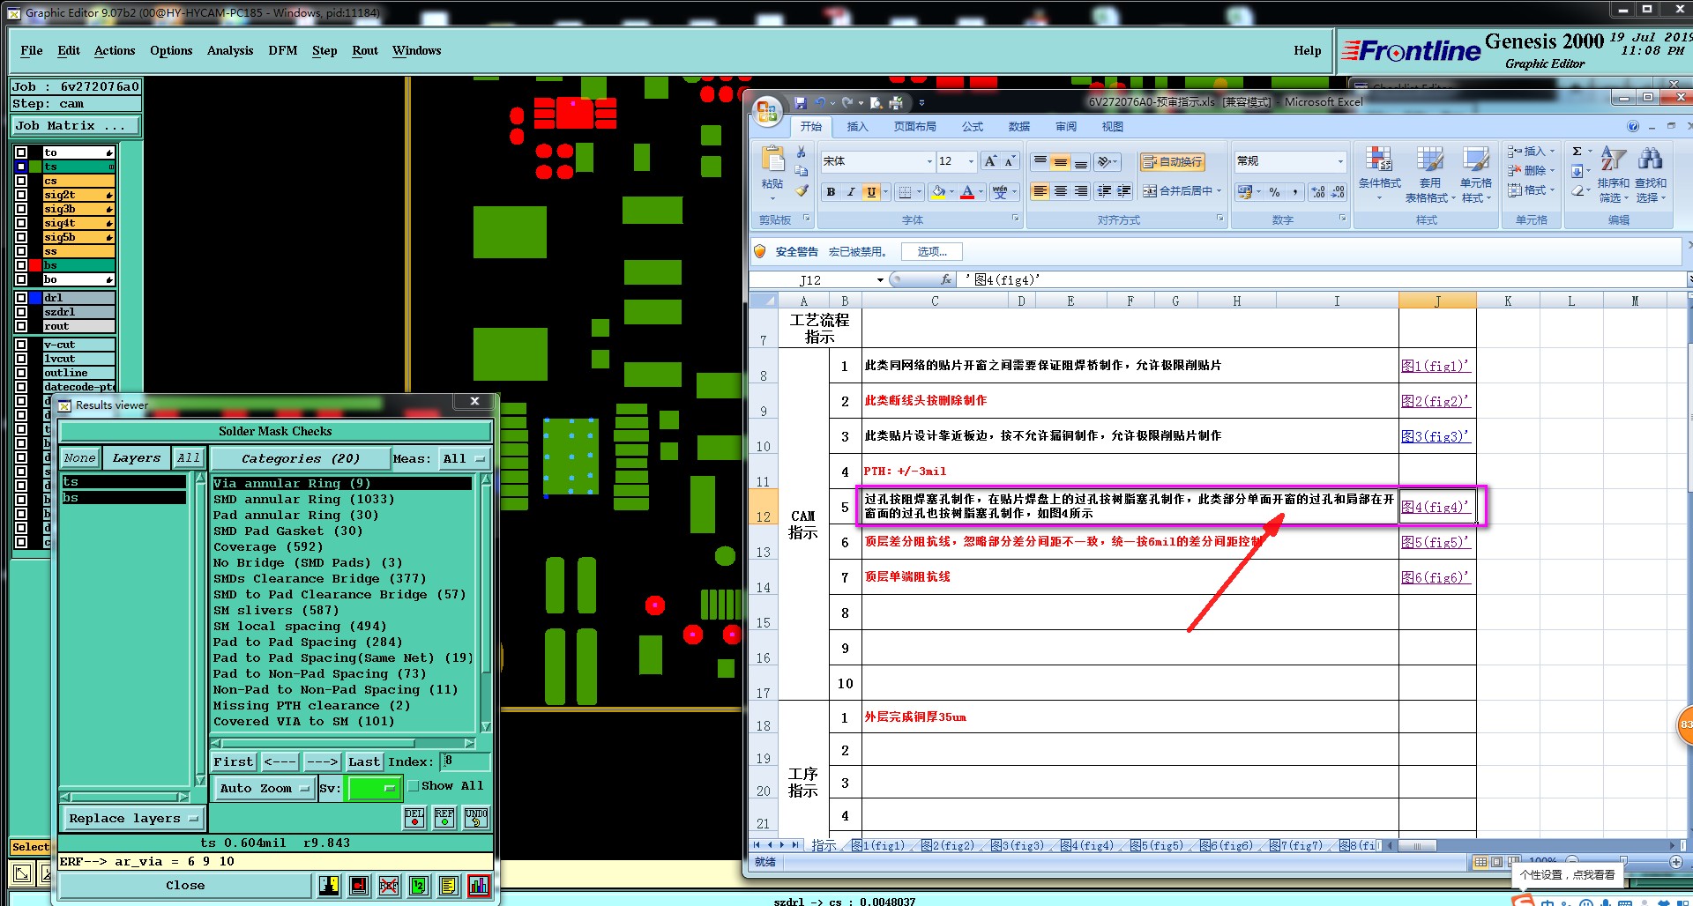
Task: Click the AutoSum sigma icon in Excel
Action: [x=1577, y=152]
